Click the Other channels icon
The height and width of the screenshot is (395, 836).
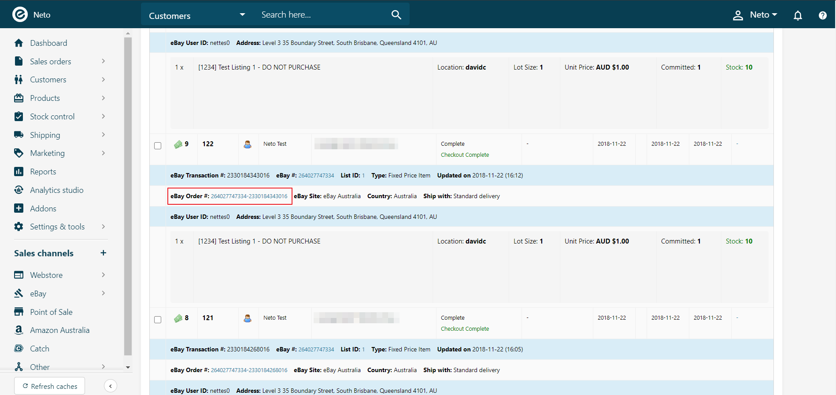coord(18,367)
